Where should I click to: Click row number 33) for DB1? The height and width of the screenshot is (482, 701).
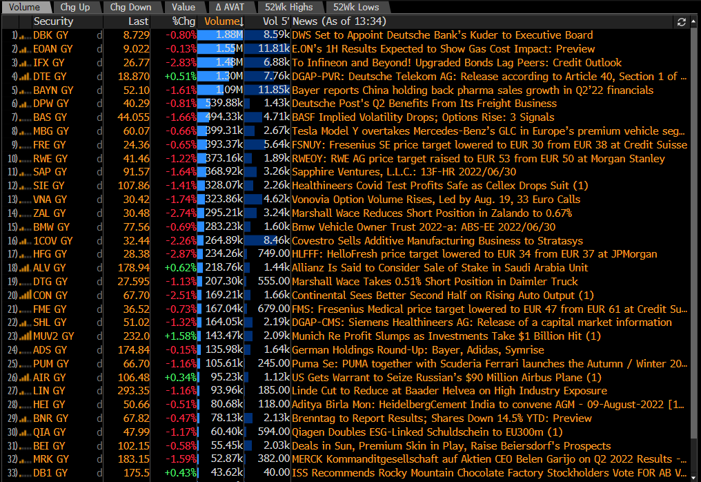tap(12, 473)
